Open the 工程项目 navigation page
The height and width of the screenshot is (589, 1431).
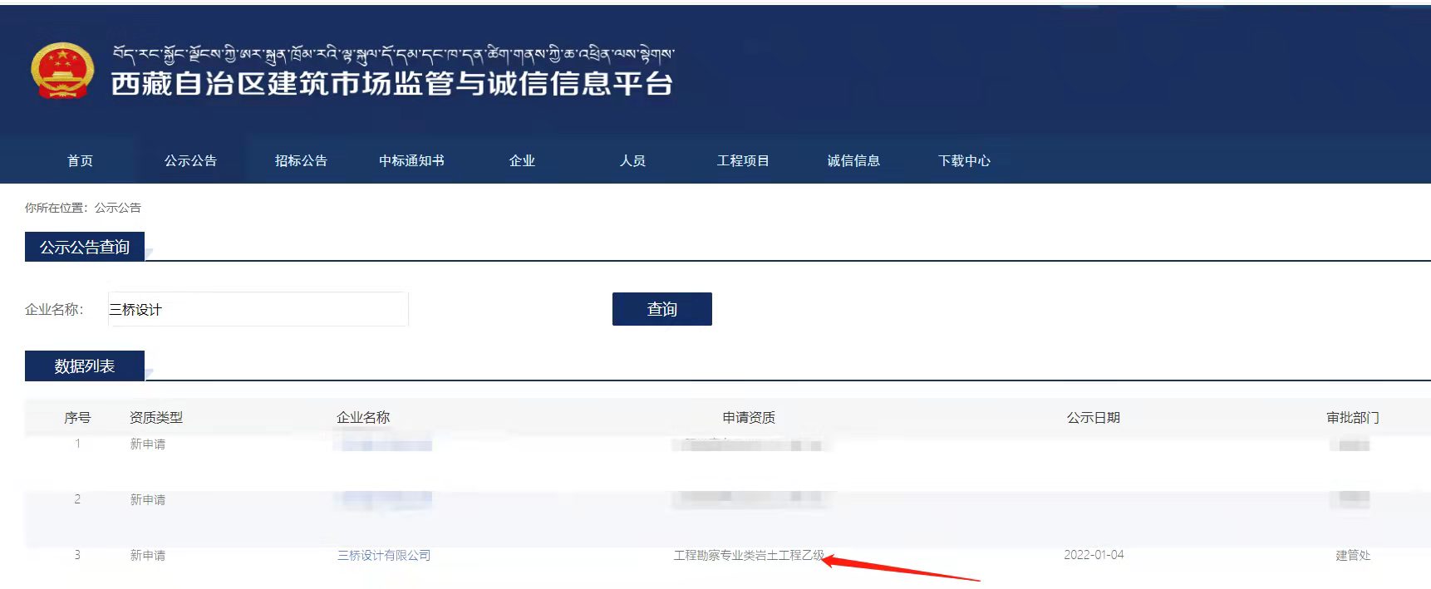click(743, 161)
